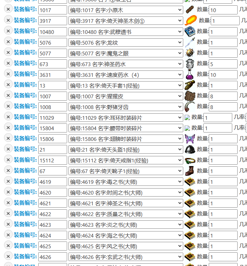Viewport: 247px width, 266px height.
Task: Edit the quantity field for 小原木
Action: point(223,10)
